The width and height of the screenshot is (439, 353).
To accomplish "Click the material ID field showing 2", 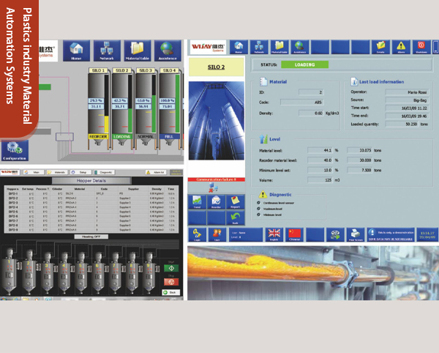I will click(312, 92).
